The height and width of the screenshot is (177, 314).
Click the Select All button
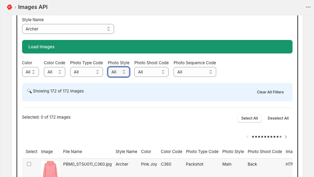249,118
